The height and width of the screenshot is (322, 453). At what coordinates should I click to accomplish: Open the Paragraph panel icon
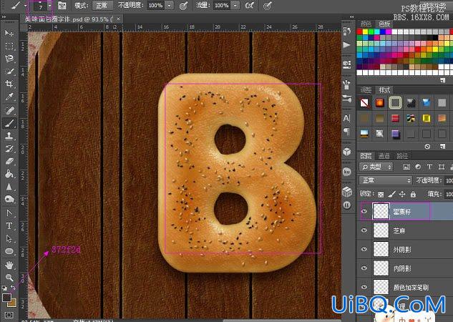[x=346, y=132]
